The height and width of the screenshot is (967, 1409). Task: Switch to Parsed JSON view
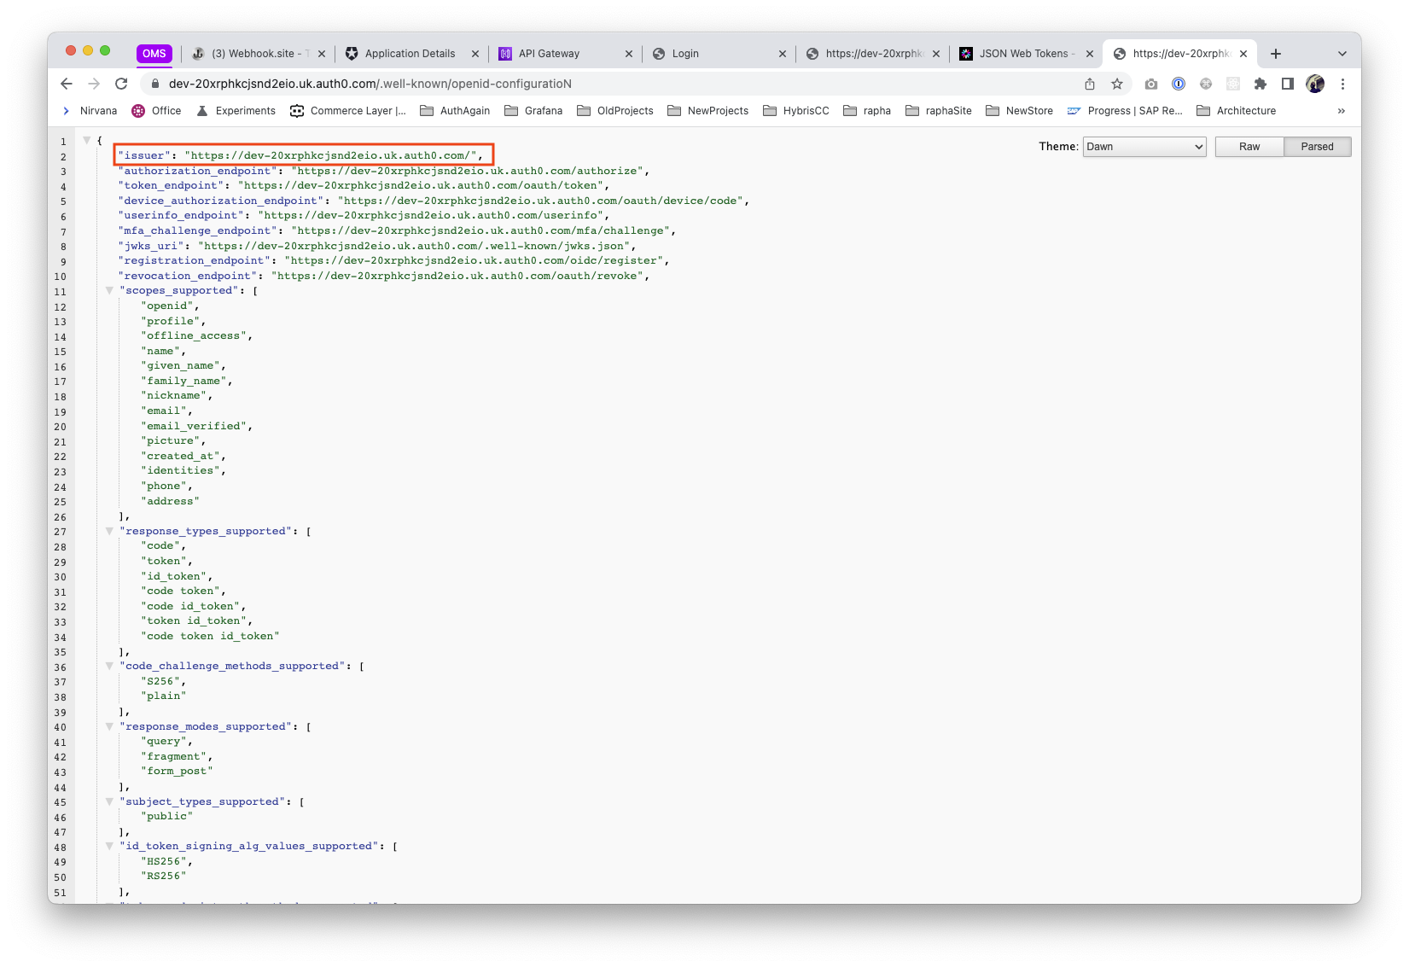[1317, 147]
